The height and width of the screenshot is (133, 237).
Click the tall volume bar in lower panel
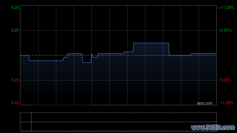click(31, 122)
